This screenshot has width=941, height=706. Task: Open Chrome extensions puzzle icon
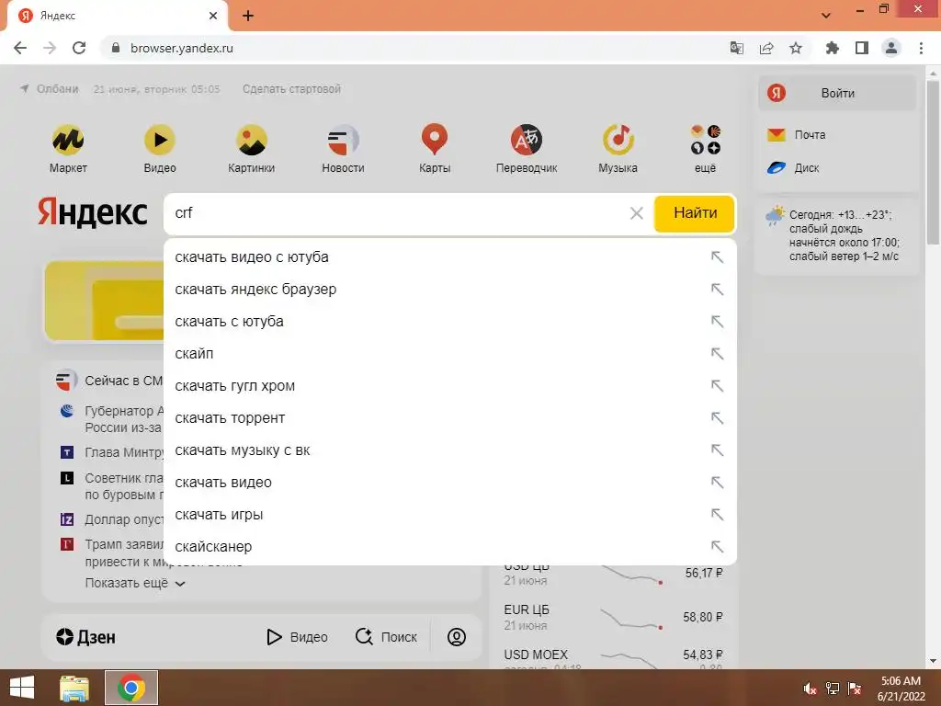[833, 48]
